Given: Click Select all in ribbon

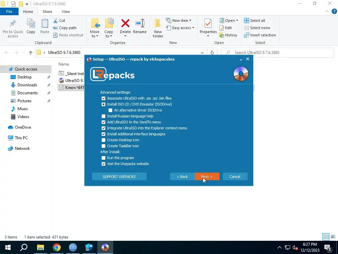Looking at the screenshot, I should [x=254, y=21].
